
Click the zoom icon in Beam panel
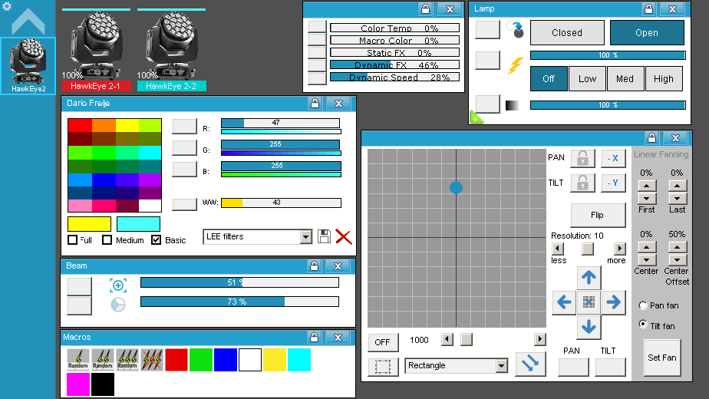[118, 285]
